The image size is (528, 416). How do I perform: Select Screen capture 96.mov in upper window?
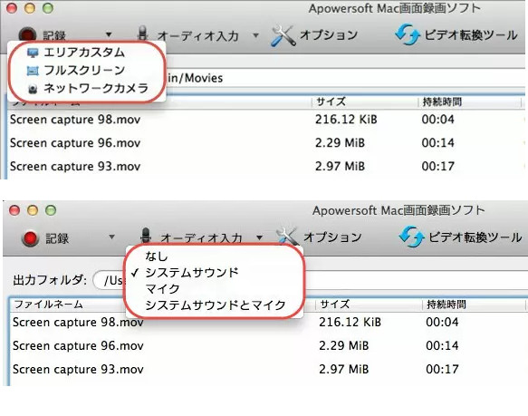click(x=75, y=143)
